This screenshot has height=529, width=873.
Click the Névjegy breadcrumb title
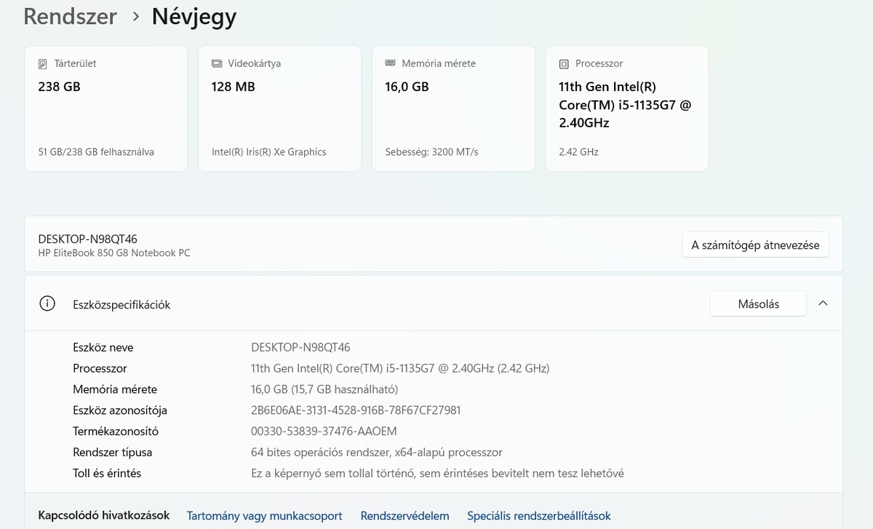coord(194,17)
